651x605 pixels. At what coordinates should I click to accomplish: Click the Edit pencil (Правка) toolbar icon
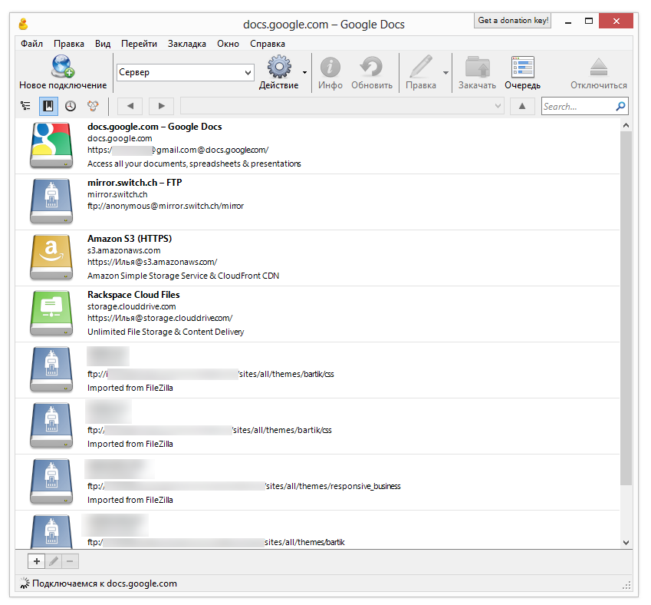(420, 67)
